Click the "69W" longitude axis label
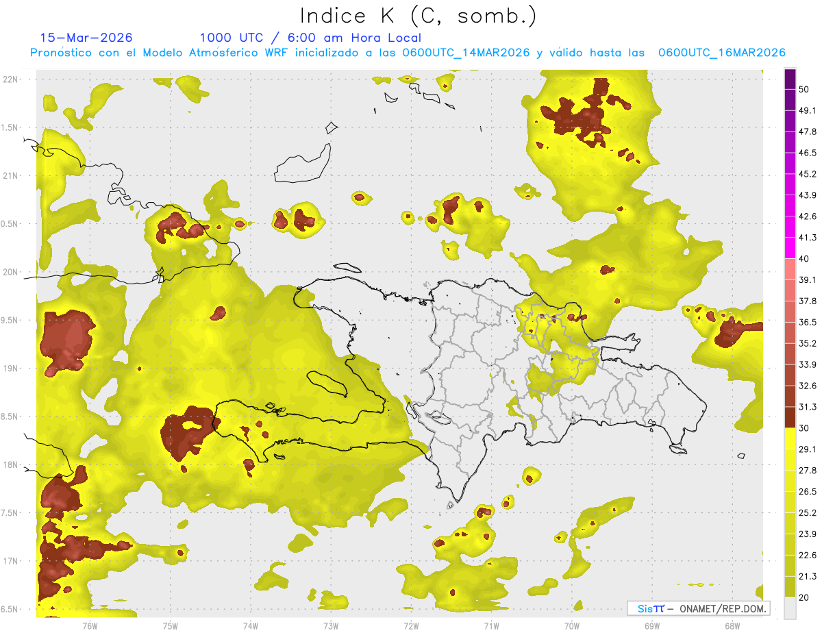The height and width of the screenshot is (635, 822). [x=652, y=625]
